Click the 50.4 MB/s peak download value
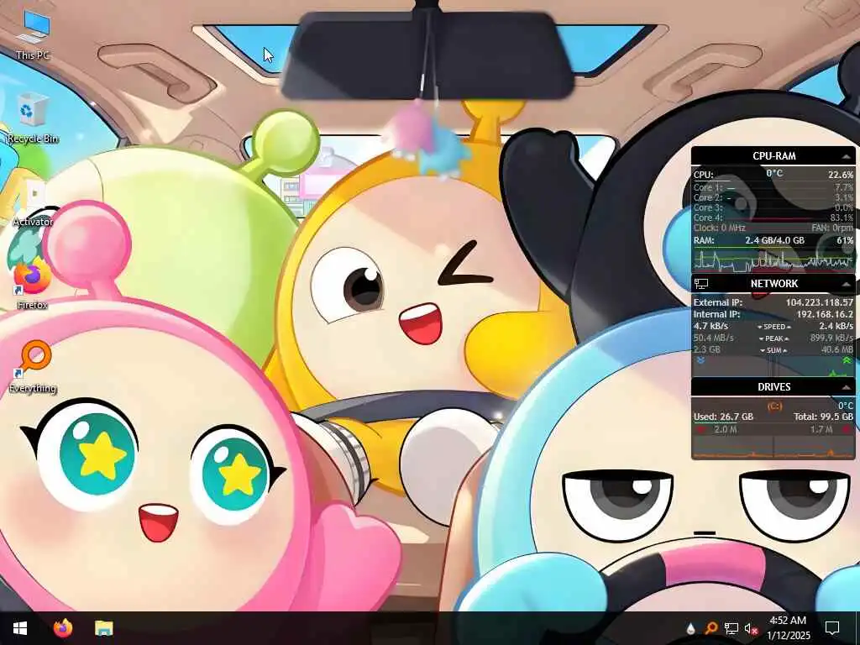Screen dimensions: 860x645 [x=714, y=338]
